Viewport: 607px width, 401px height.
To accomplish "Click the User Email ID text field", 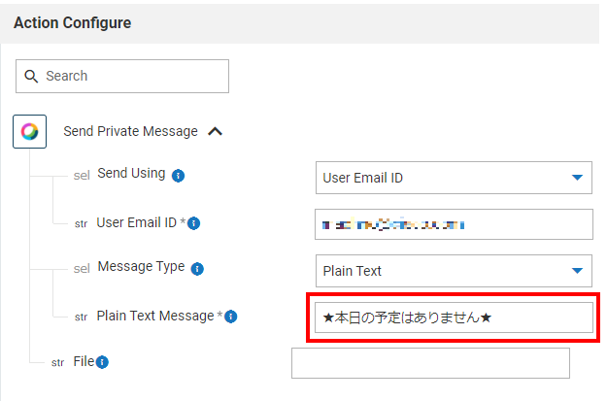I will [454, 224].
